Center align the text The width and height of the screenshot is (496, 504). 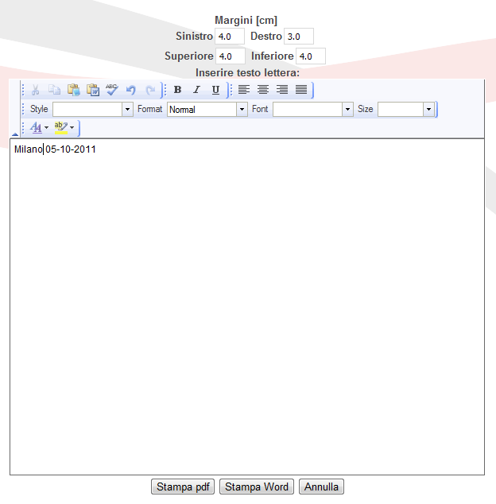click(263, 90)
